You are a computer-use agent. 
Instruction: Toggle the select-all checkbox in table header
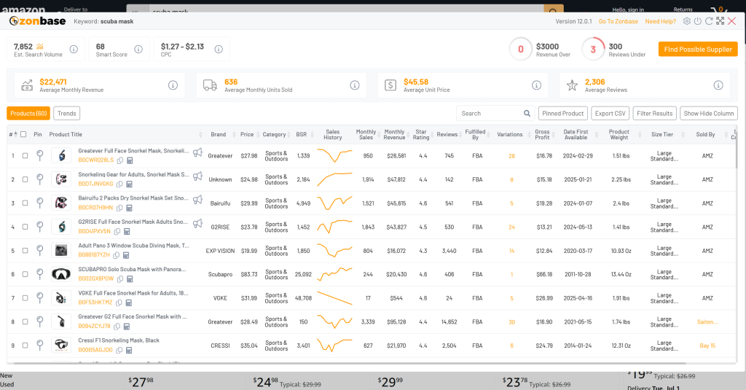(x=23, y=134)
